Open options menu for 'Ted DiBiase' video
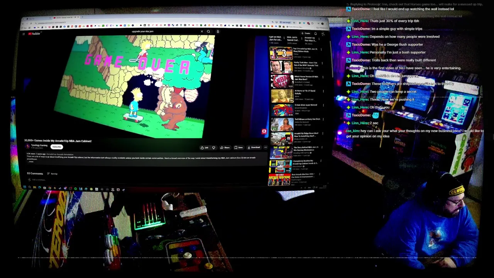 pos(323,120)
